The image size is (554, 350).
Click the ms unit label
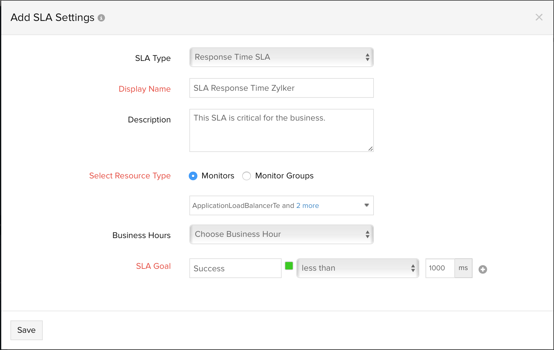(x=463, y=268)
